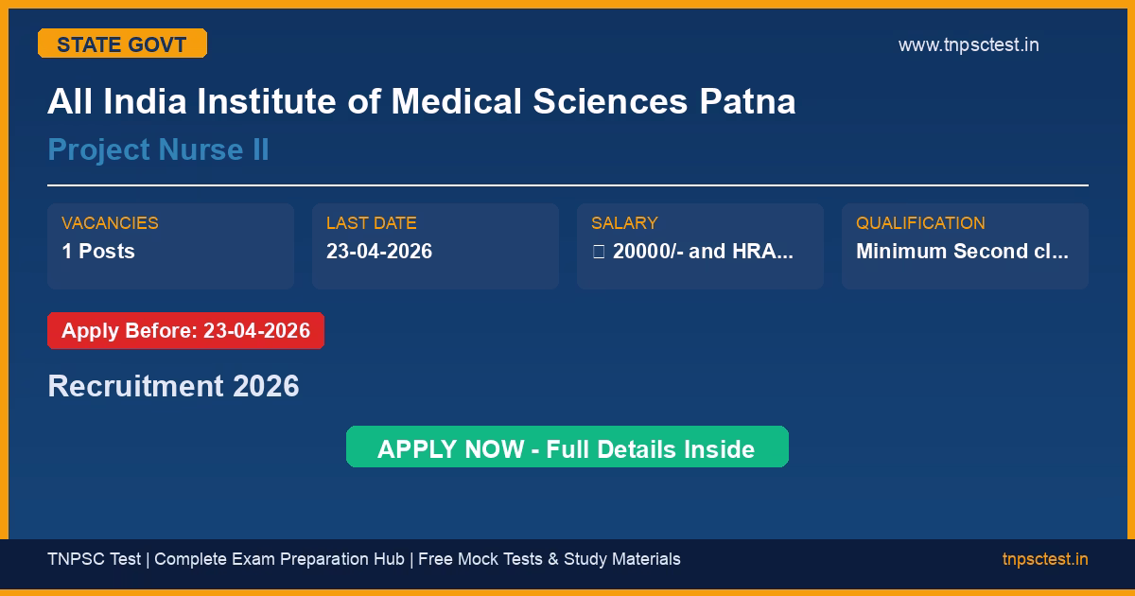
Task: Click the Recruitment 2026 heading
Action: [x=173, y=386]
